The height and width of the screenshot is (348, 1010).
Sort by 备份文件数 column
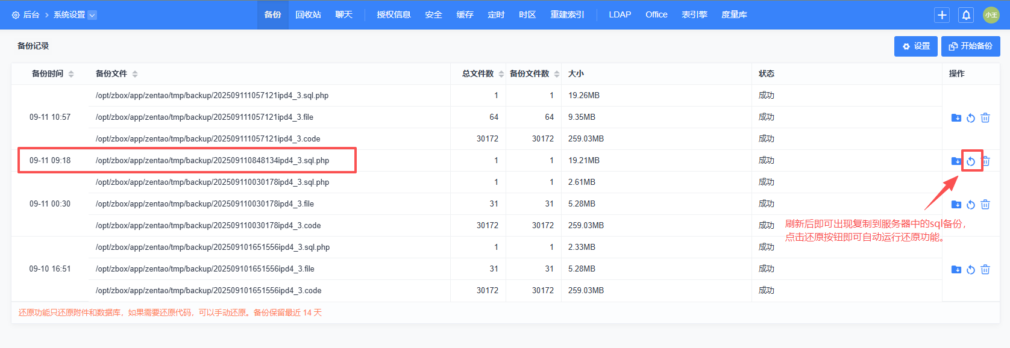[x=556, y=74]
